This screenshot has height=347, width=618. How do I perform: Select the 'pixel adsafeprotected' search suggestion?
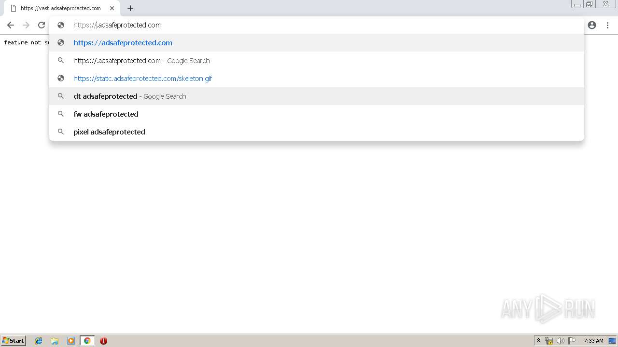pos(317,132)
